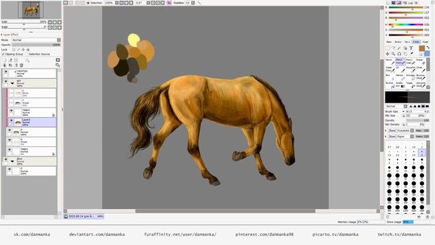Toggle visibility of the last layer

pos(10,169)
